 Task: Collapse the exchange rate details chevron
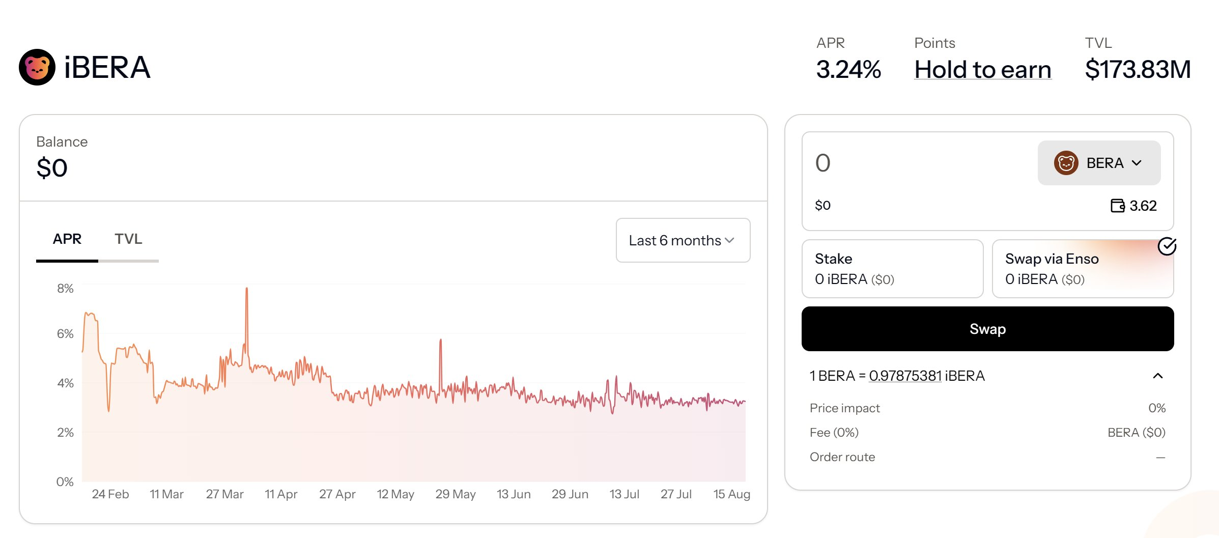[x=1157, y=376]
